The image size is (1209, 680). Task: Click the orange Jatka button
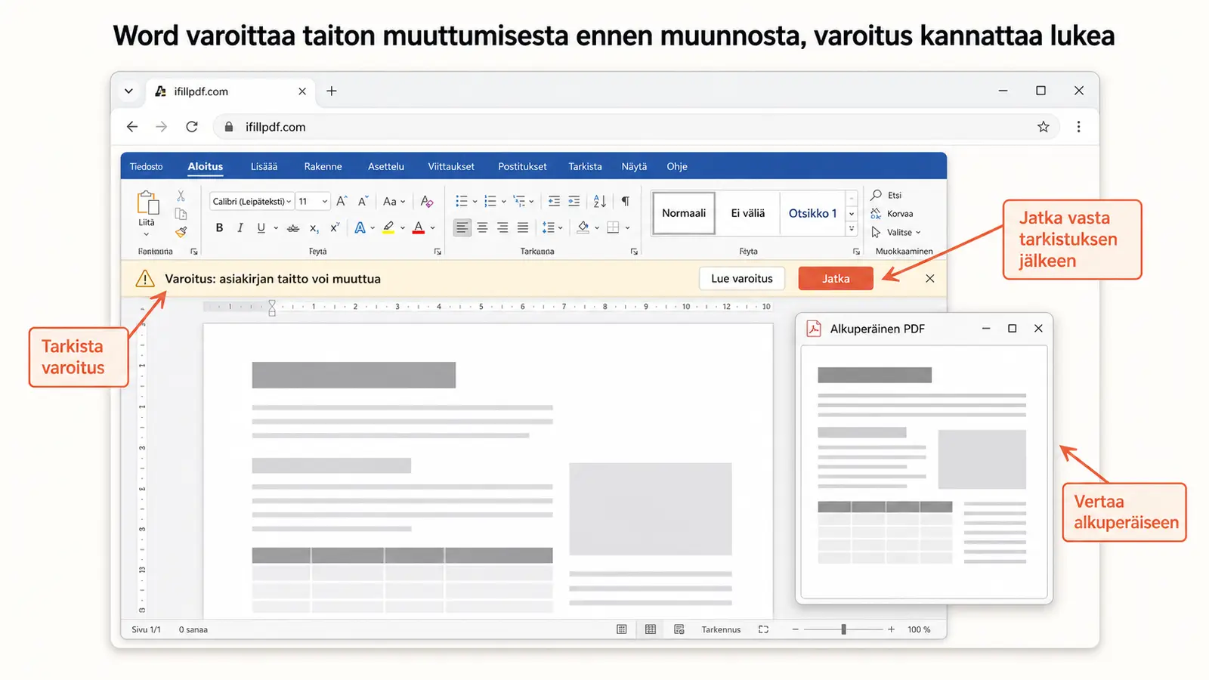(x=836, y=279)
